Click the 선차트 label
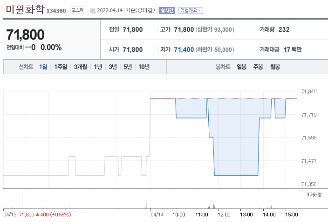This screenshot has width=328, height=222. (26, 67)
